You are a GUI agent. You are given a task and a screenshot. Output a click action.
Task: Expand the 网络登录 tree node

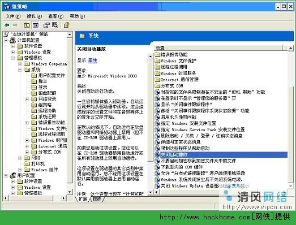tap(27, 99)
